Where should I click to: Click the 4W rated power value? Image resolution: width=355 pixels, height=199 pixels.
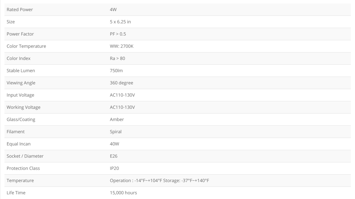[x=113, y=10]
